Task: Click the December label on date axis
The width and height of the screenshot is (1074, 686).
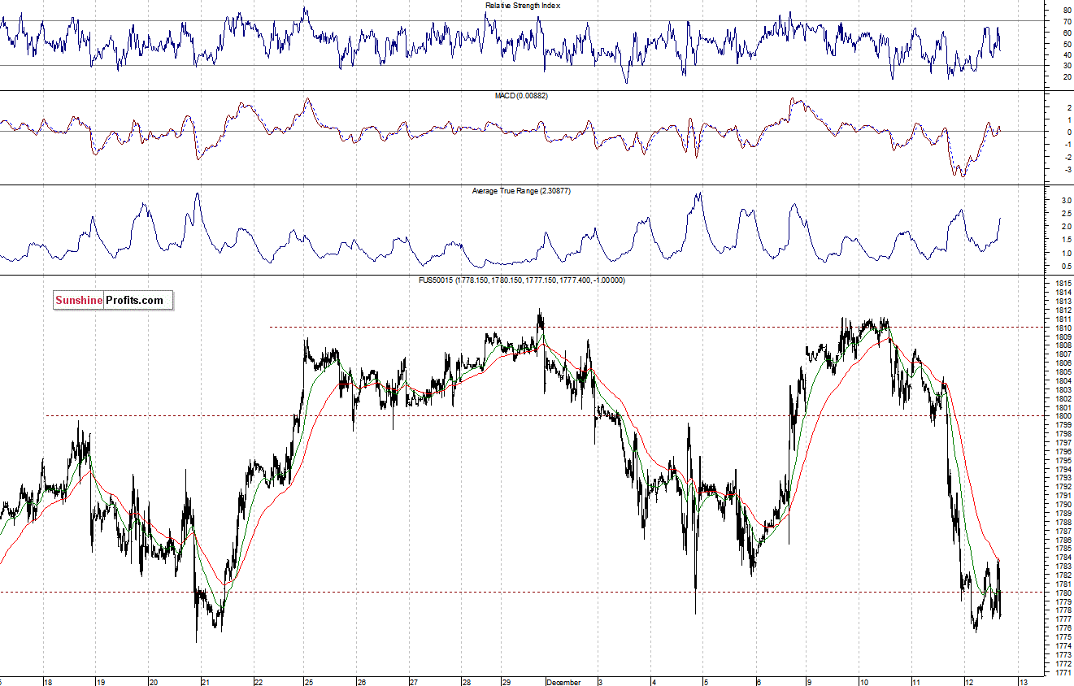Action: [x=563, y=682]
